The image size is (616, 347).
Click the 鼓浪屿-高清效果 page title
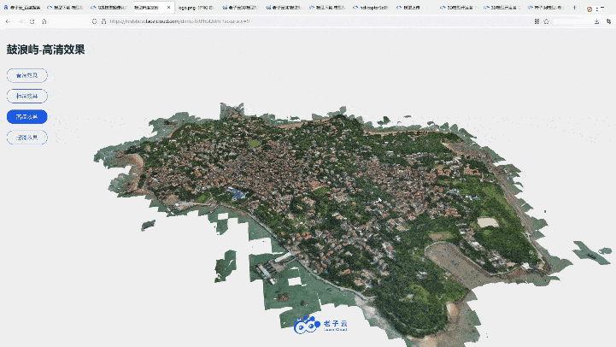click(45, 50)
